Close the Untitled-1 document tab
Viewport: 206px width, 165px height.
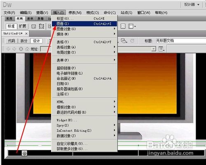click(x=26, y=33)
